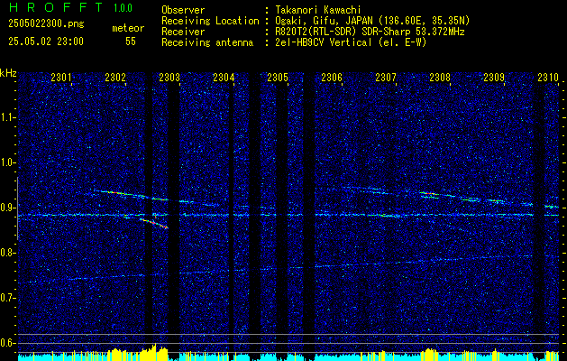Screen dimensions: 567x361
Task: Select the file name 2505022300.png
Action: pos(46,23)
